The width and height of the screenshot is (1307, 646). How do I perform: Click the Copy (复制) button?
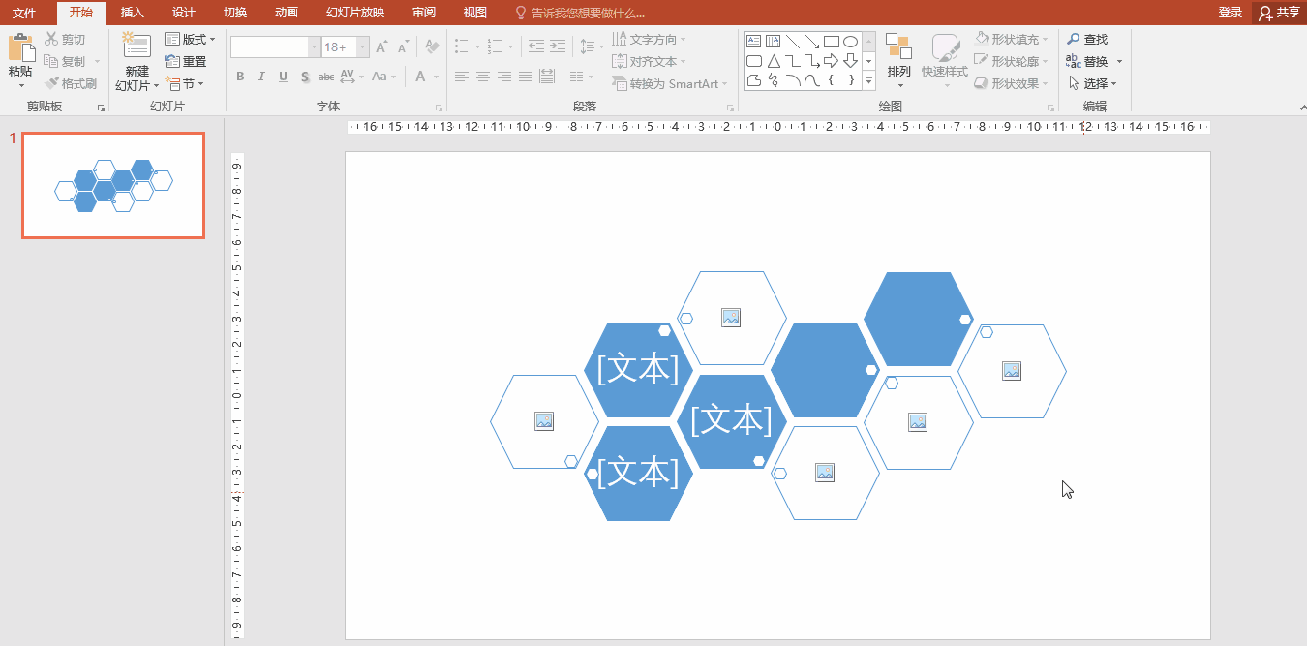click(66, 61)
